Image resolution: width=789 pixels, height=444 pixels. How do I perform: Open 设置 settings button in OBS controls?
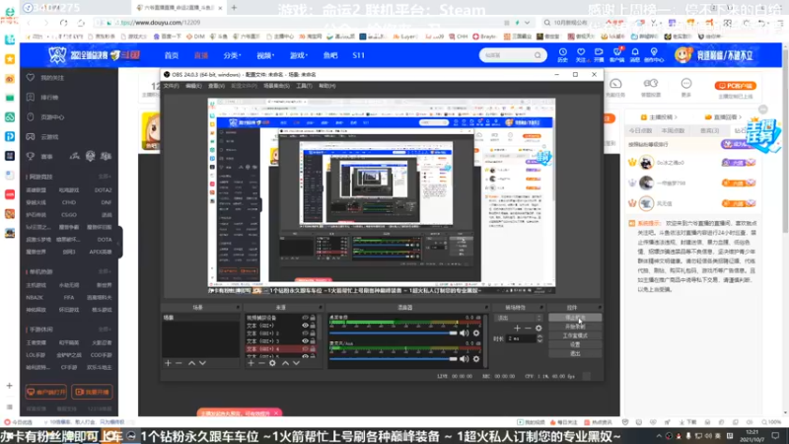click(575, 344)
